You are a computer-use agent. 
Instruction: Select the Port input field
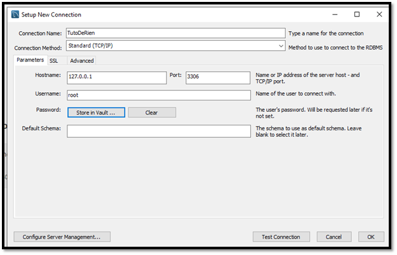pyautogui.click(x=218, y=78)
